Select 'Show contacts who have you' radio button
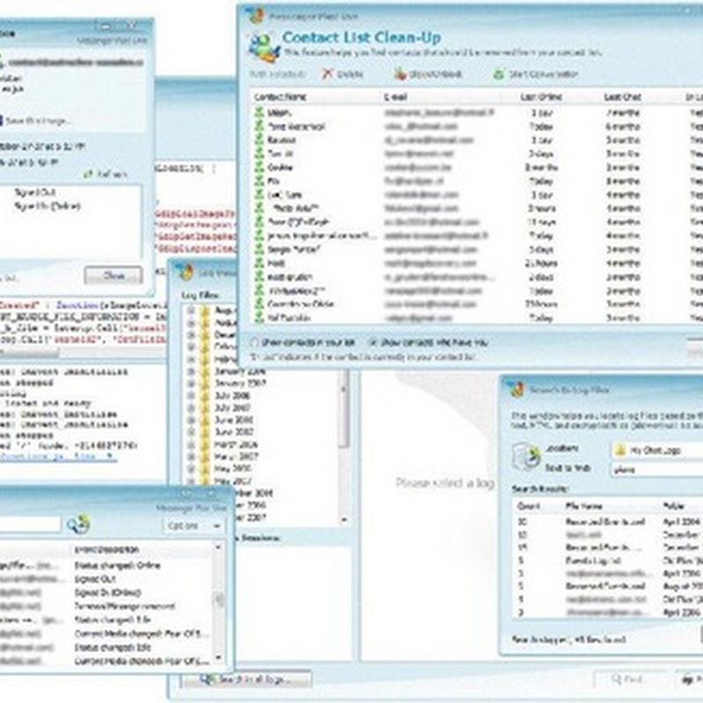The height and width of the screenshot is (703, 703). (x=373, y=342)
